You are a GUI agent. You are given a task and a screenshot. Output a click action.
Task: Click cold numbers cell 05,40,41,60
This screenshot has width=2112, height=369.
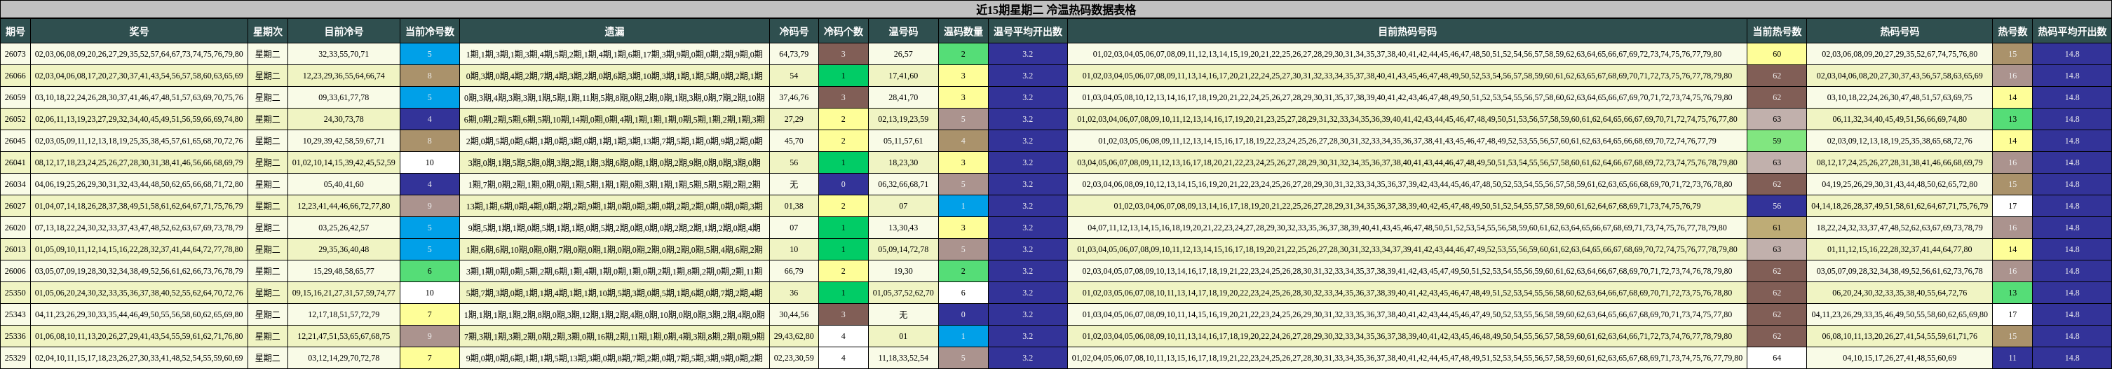click(344, 184)
